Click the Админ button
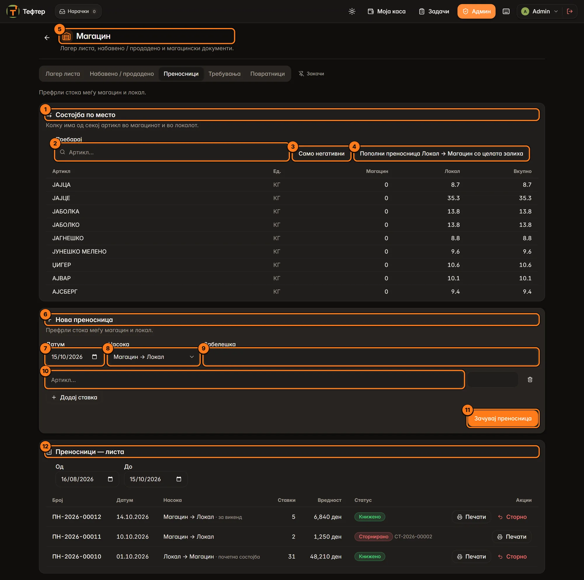This screenshot has width=584, height=580. pyautogui.click(x=476, y=11)
